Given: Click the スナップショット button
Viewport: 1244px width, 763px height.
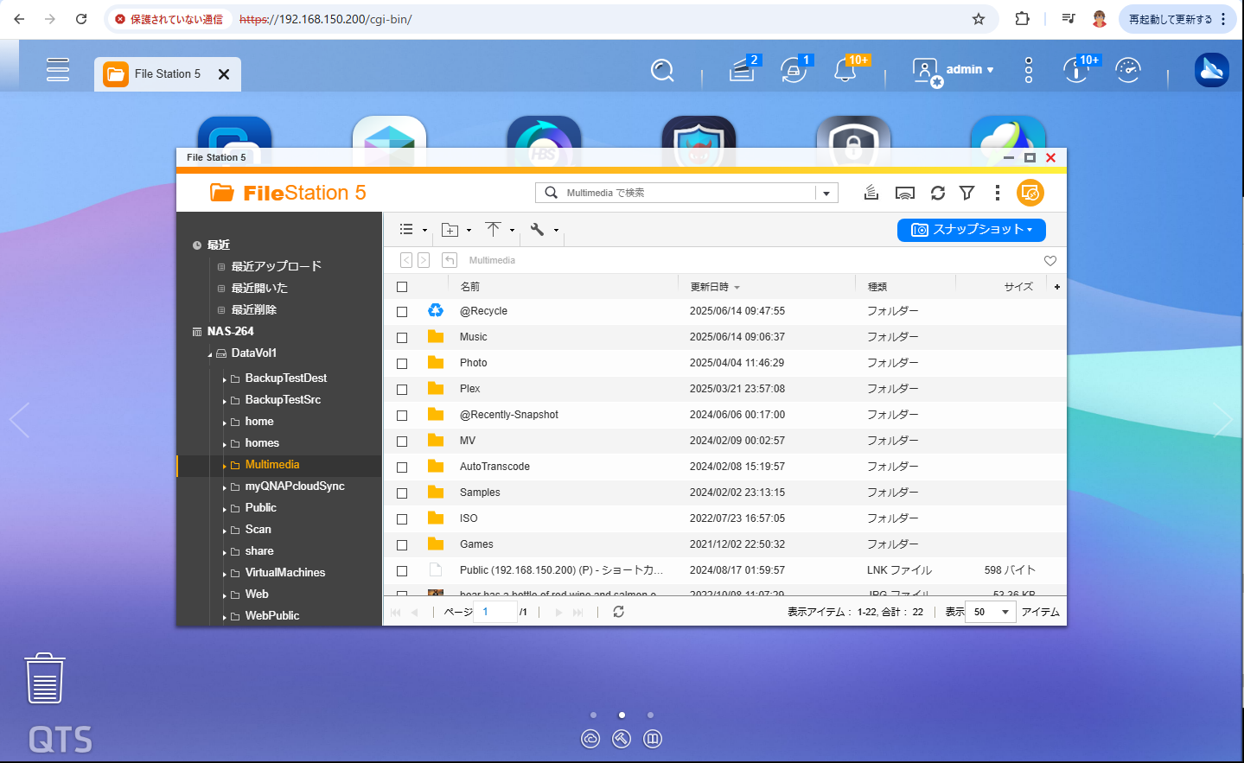Looking at the screenshot, I should click(x=972, y=230).
